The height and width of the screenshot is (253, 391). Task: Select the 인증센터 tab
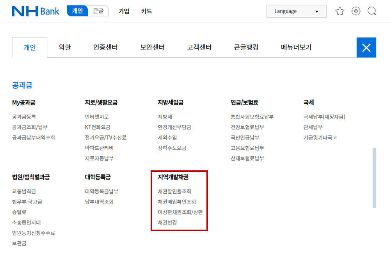[x=105, y=47]
